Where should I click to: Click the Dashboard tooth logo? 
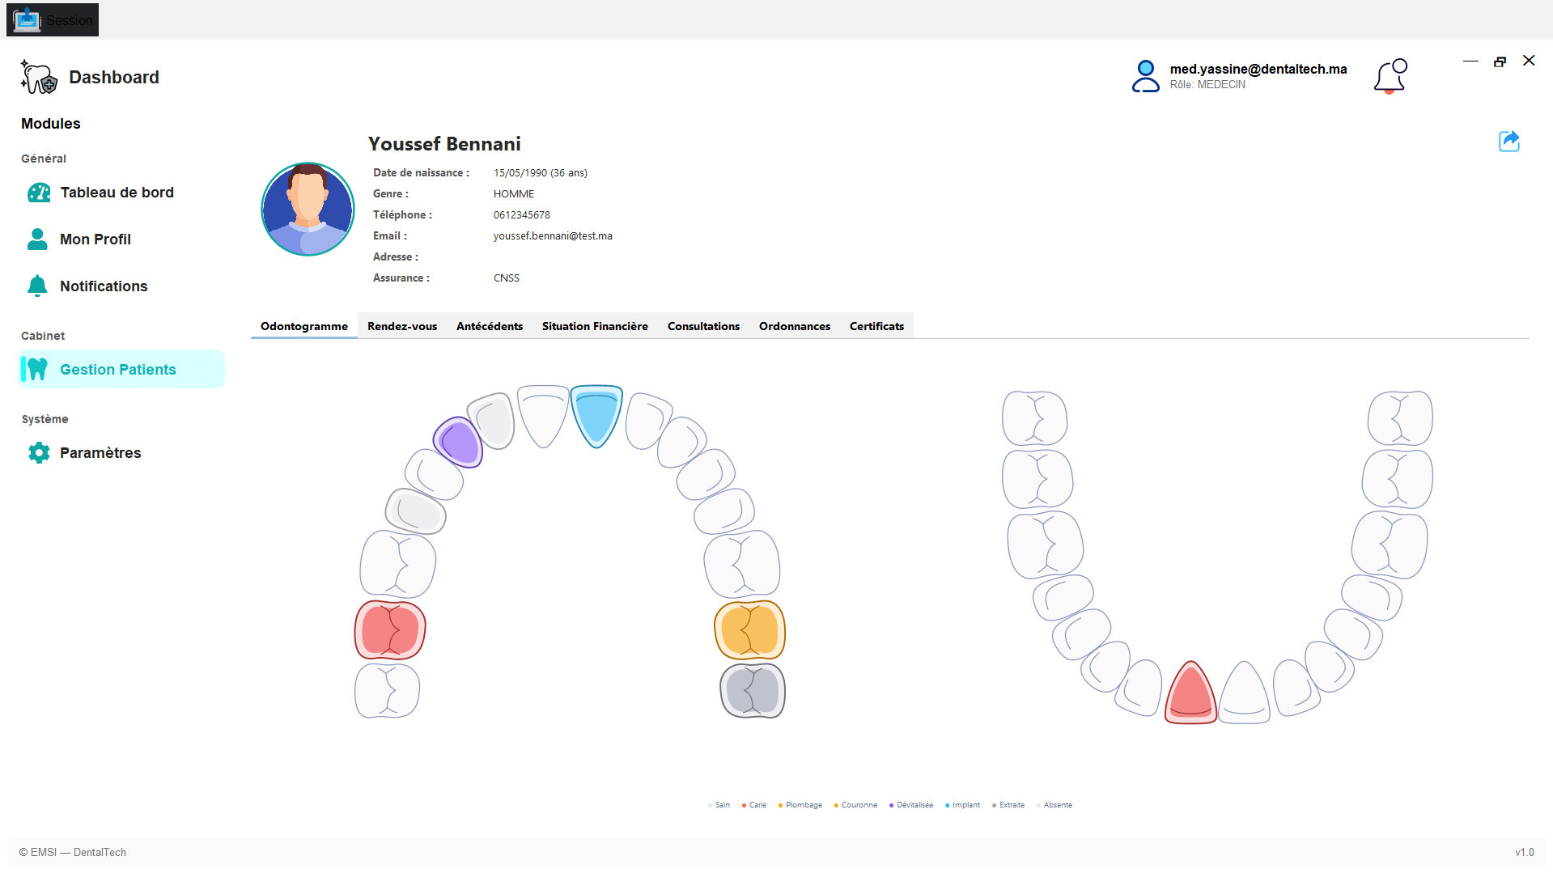(39, 77)
